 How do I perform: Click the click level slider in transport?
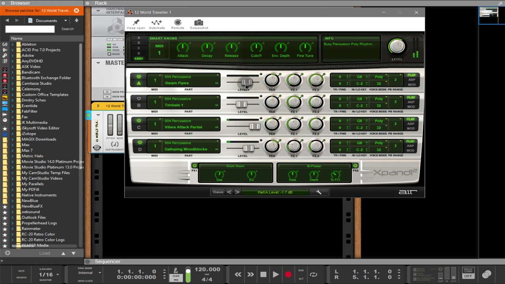pos(188,275)
